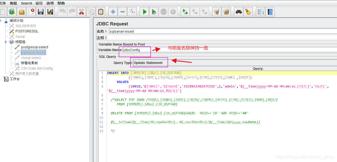Click the plus Expand All icon
Image resolution: width=337 pixels, height=162 pixels.
click(113, 12)
